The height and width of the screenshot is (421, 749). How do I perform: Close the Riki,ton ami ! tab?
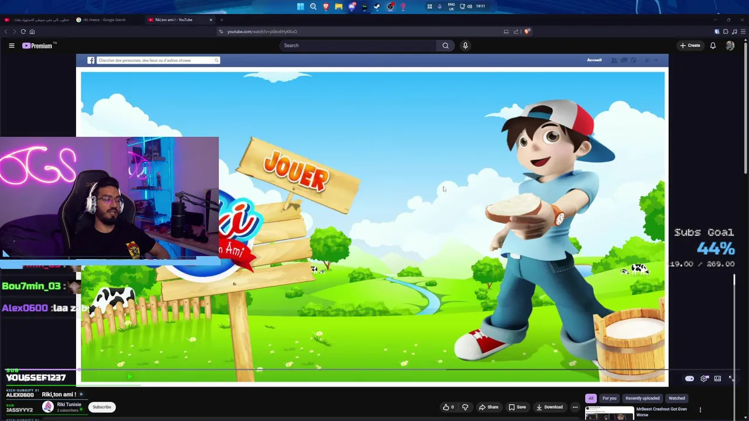(x=211, y=20)
